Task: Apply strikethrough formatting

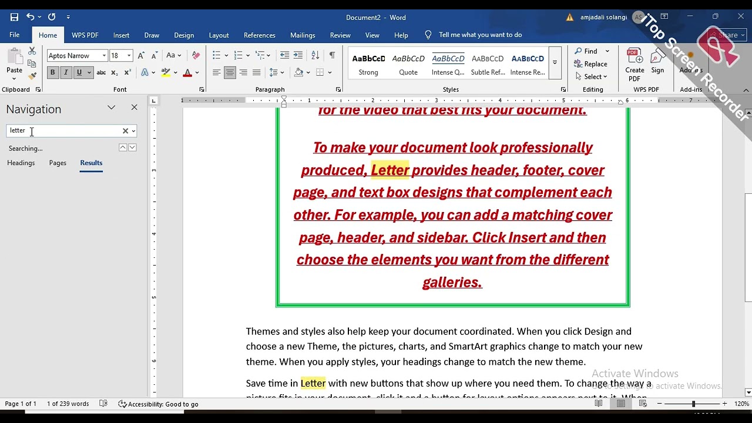Action: [x=101, y=73]
